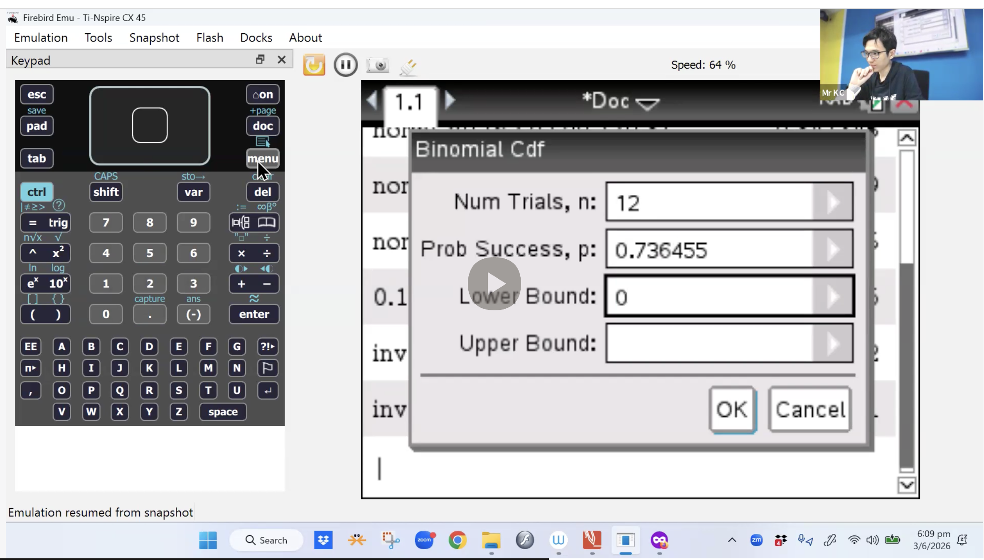
Task: Click the USB connect toolbar icon
Action: tap(408, 66)
